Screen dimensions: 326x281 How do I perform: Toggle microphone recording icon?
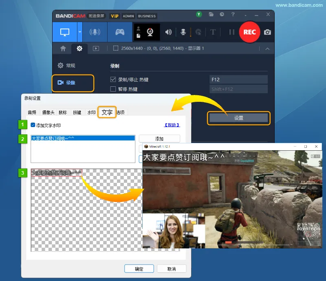183,32
